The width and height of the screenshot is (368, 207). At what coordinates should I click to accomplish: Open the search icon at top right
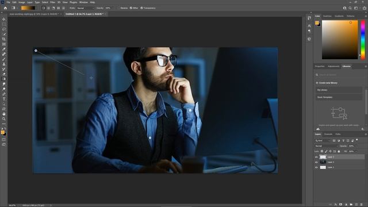[350, 8]
